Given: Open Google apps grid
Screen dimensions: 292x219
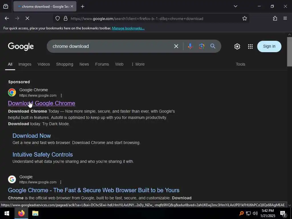Looking at the screenshot, I should (x=250, y=46).
